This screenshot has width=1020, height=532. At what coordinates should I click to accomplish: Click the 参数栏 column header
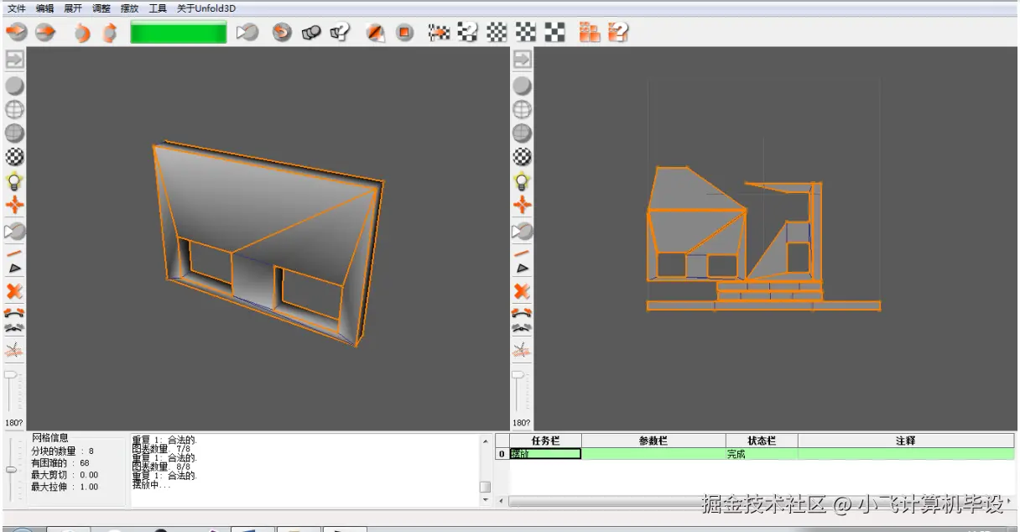pyautogui.click(x=653, y=441)
